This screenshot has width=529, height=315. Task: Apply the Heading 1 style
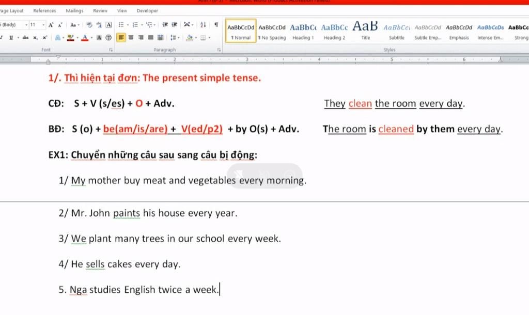coord(303,31)
